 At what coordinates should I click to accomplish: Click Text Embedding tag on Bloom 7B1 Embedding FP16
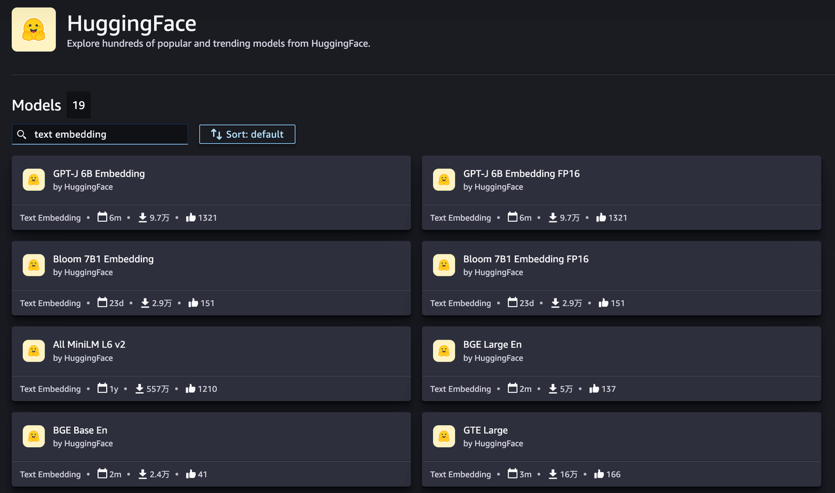point(460,303)
